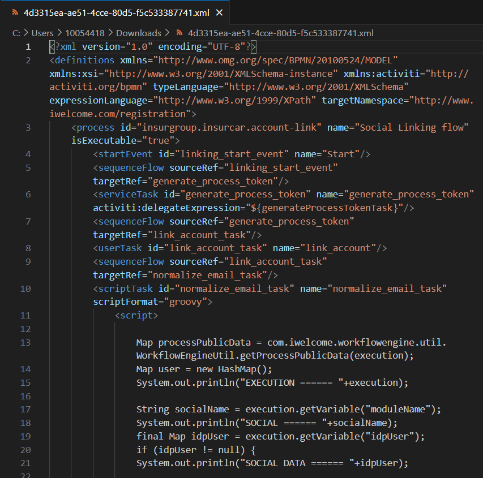Image resolution: width=483 pixels, height=478 pixels.
Task: Open the C: drive breadcrumb
Action: coord(16,33)
